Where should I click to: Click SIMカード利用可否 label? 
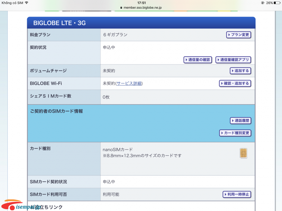point(48,194)
